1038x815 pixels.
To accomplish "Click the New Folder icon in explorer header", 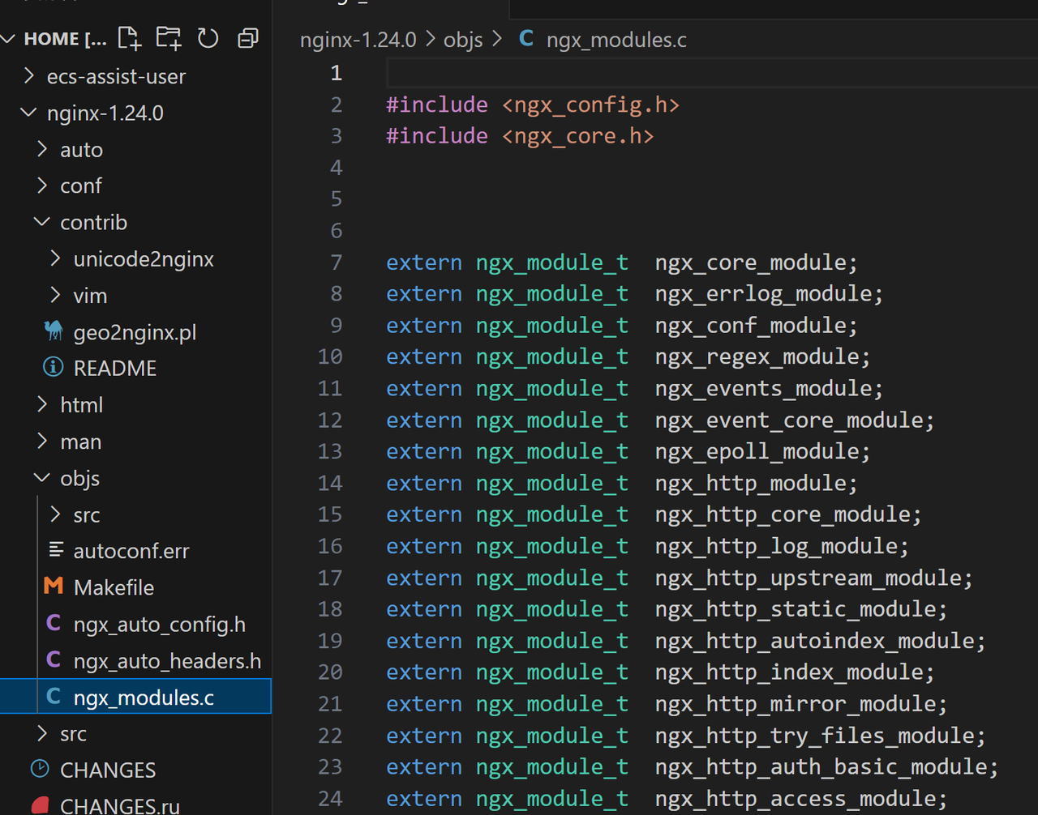I will 169,38.
